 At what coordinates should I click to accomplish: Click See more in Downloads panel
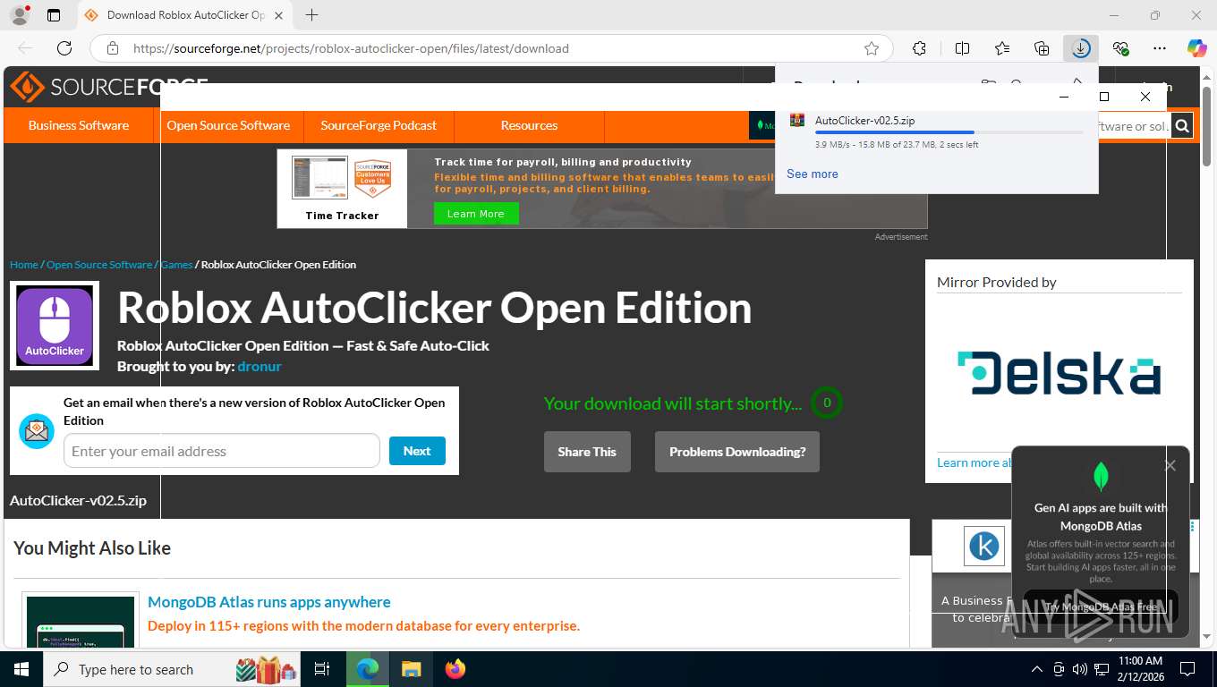coord(813,174)
